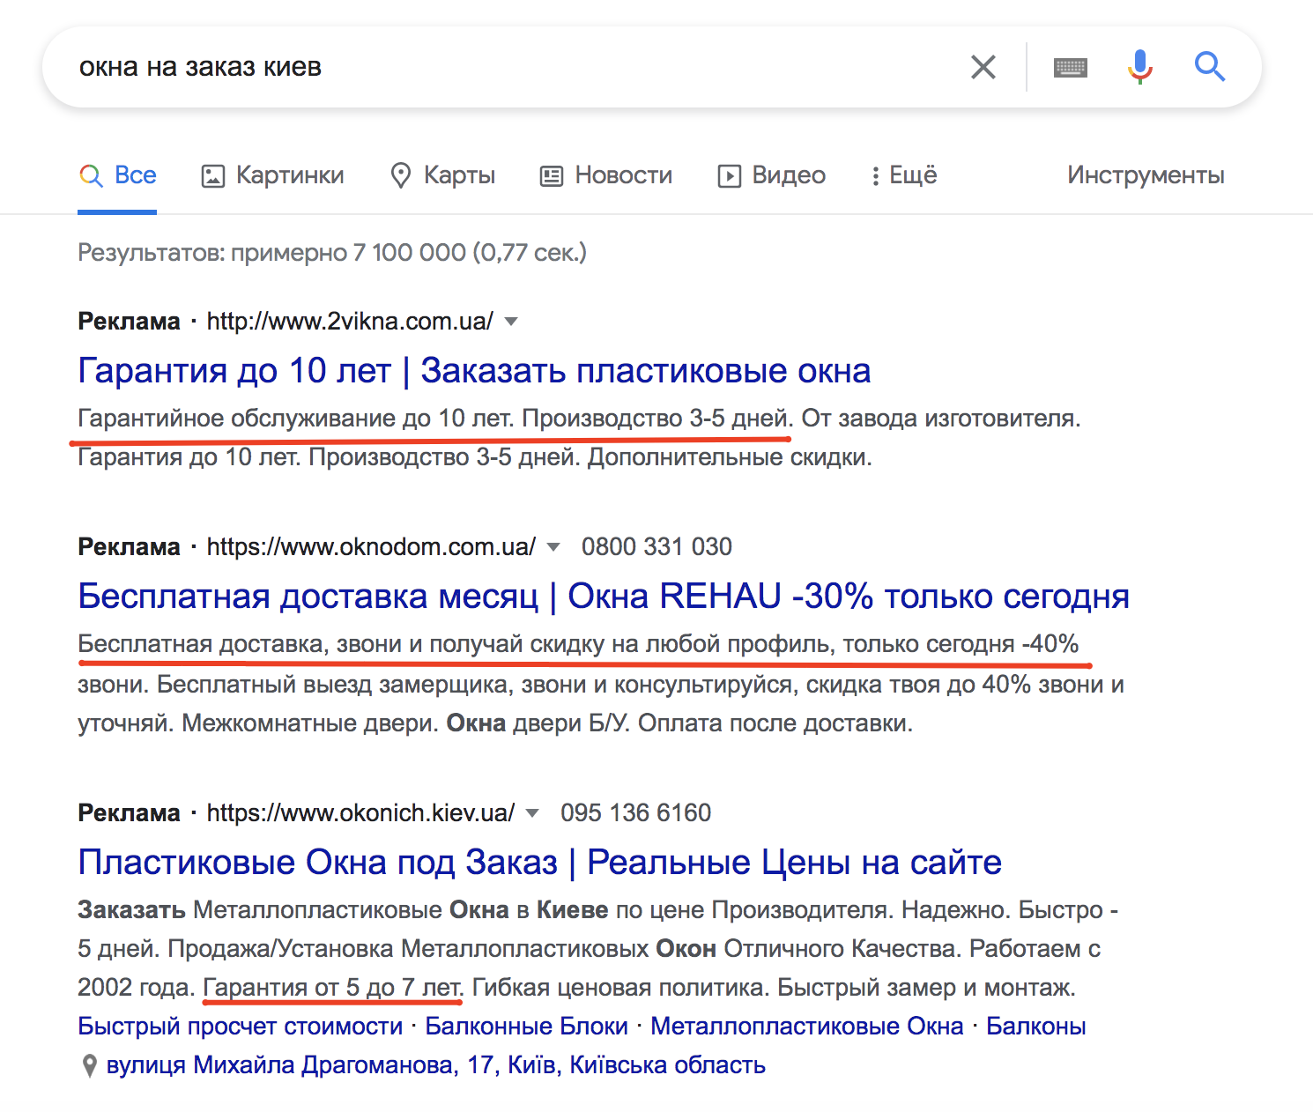Image resolution: width=1313 pixels, height=1112 pixels.
Task: Follow the 'Быстрый просчет стоимости' sitelink
Action: point(241,1027)
